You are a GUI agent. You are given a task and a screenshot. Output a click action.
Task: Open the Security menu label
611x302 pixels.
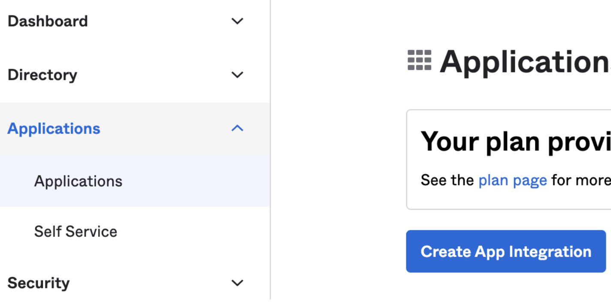pos(39,283)
